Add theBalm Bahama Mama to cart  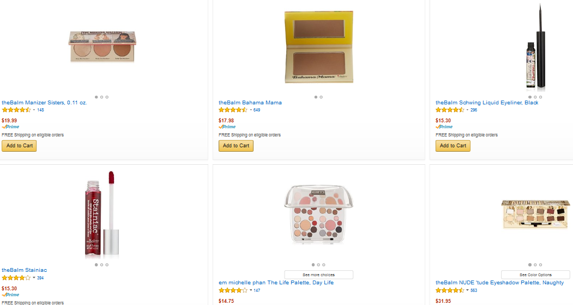(x=236, y=146)
